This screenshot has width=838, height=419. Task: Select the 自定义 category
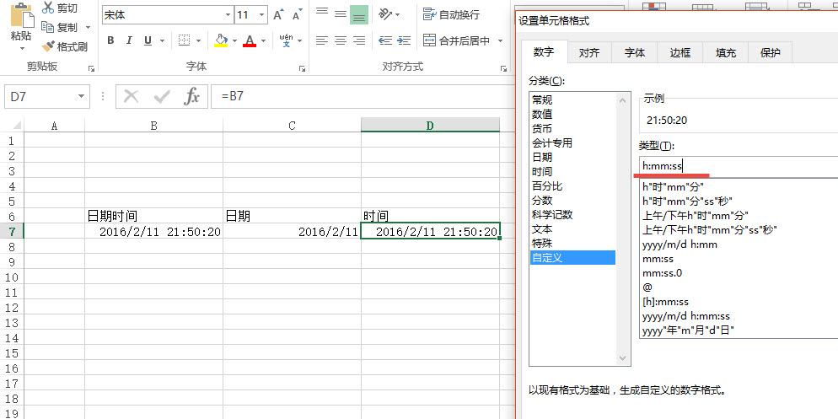click(x=572, y=258)
